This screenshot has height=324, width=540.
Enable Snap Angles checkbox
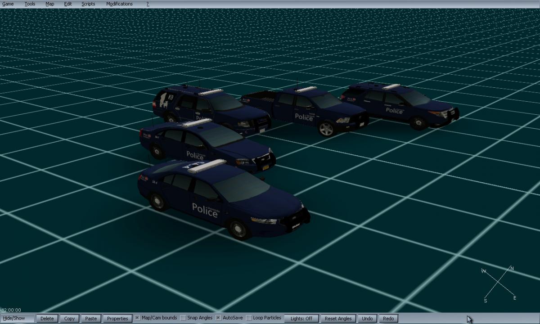click(183, 318)
